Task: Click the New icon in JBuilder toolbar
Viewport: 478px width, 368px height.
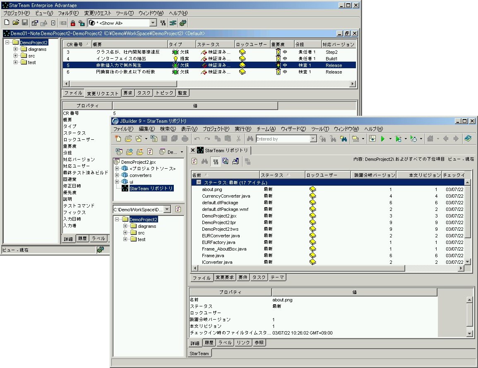Action: point(118,139)
